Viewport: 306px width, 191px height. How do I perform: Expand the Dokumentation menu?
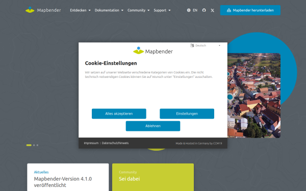(109, 10)
